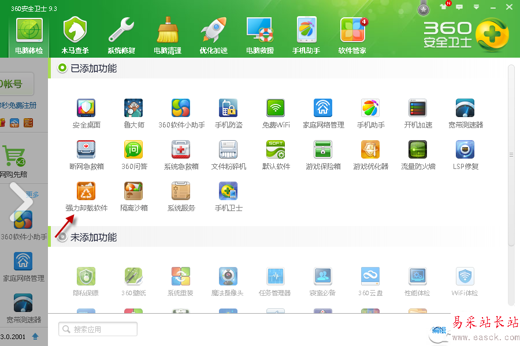
Task: Switch to 电脑体检 tab
Action: pyautogui.click(x=29, y=36)
